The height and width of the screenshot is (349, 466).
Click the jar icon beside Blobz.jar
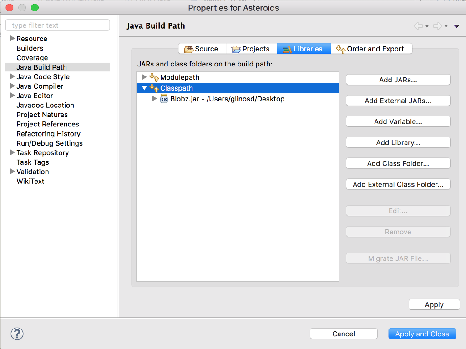[x=164, y=99]
